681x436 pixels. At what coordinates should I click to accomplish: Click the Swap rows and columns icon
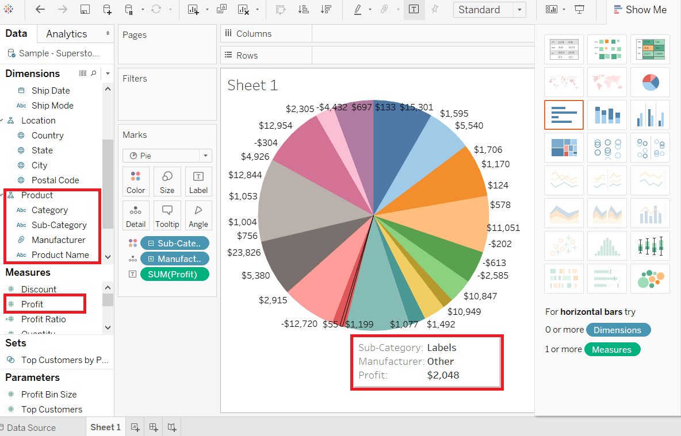pos(281,10)
